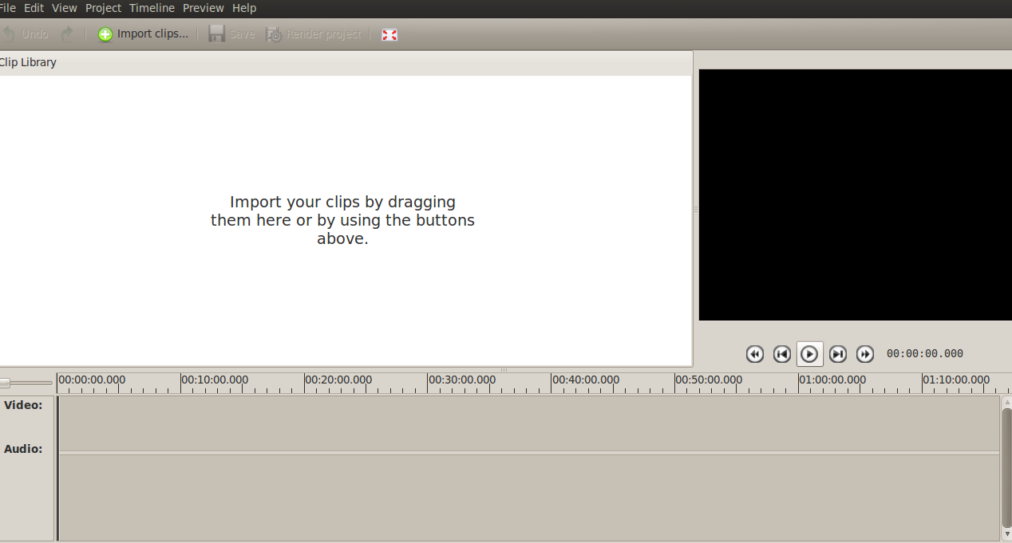Click the Import clips button
The height and width of the screenshot is (543, 1012).
(x=144, y=34)
